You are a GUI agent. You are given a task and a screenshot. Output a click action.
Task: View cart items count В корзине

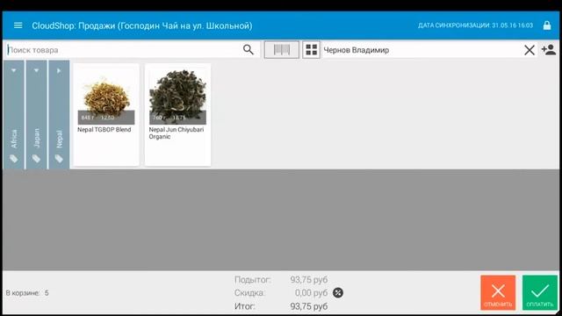[x=27, y=293]
